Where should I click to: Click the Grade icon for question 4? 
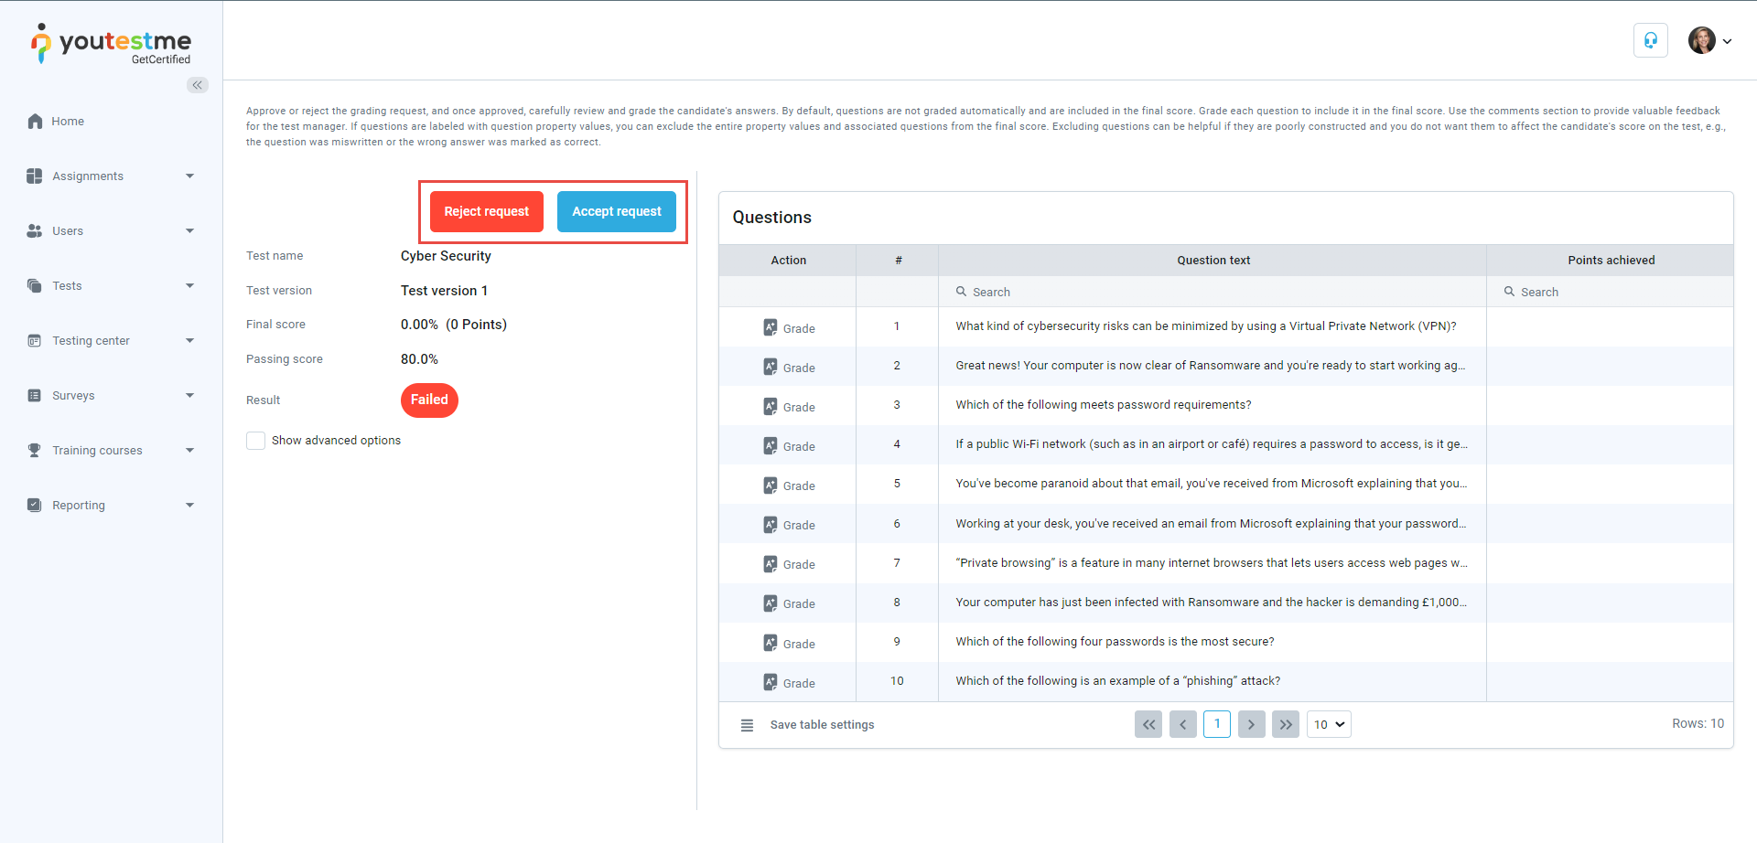pyautogui.click(x=771, y=445)
